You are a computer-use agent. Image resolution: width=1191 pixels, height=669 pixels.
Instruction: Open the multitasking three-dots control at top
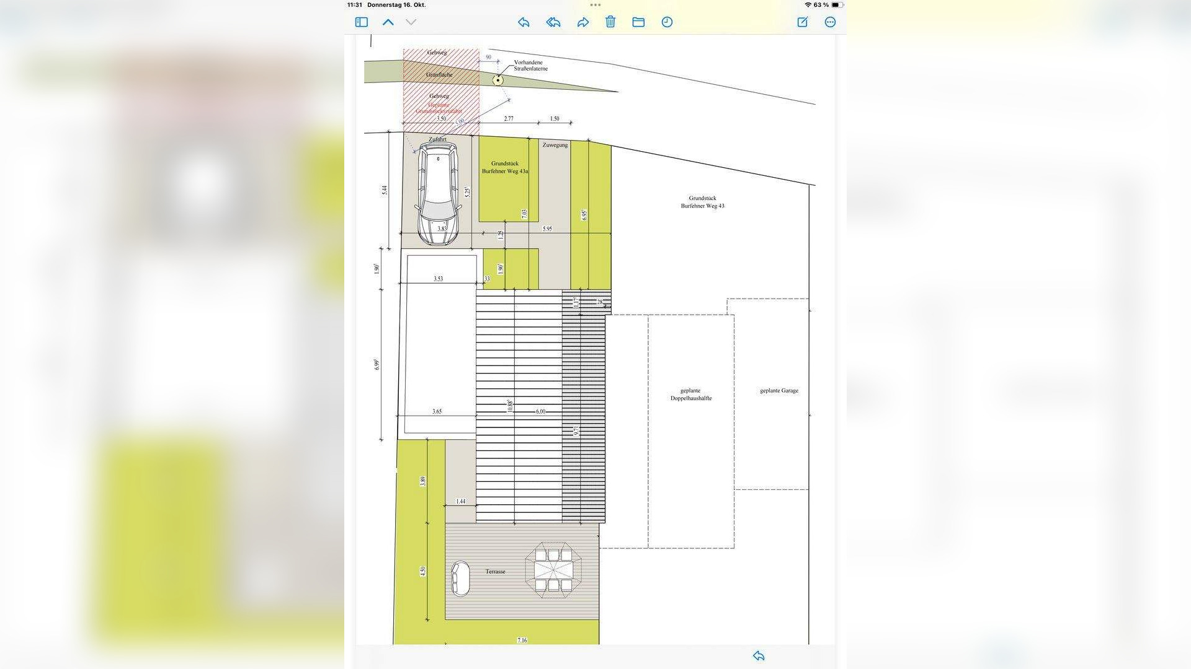point(595,5)
